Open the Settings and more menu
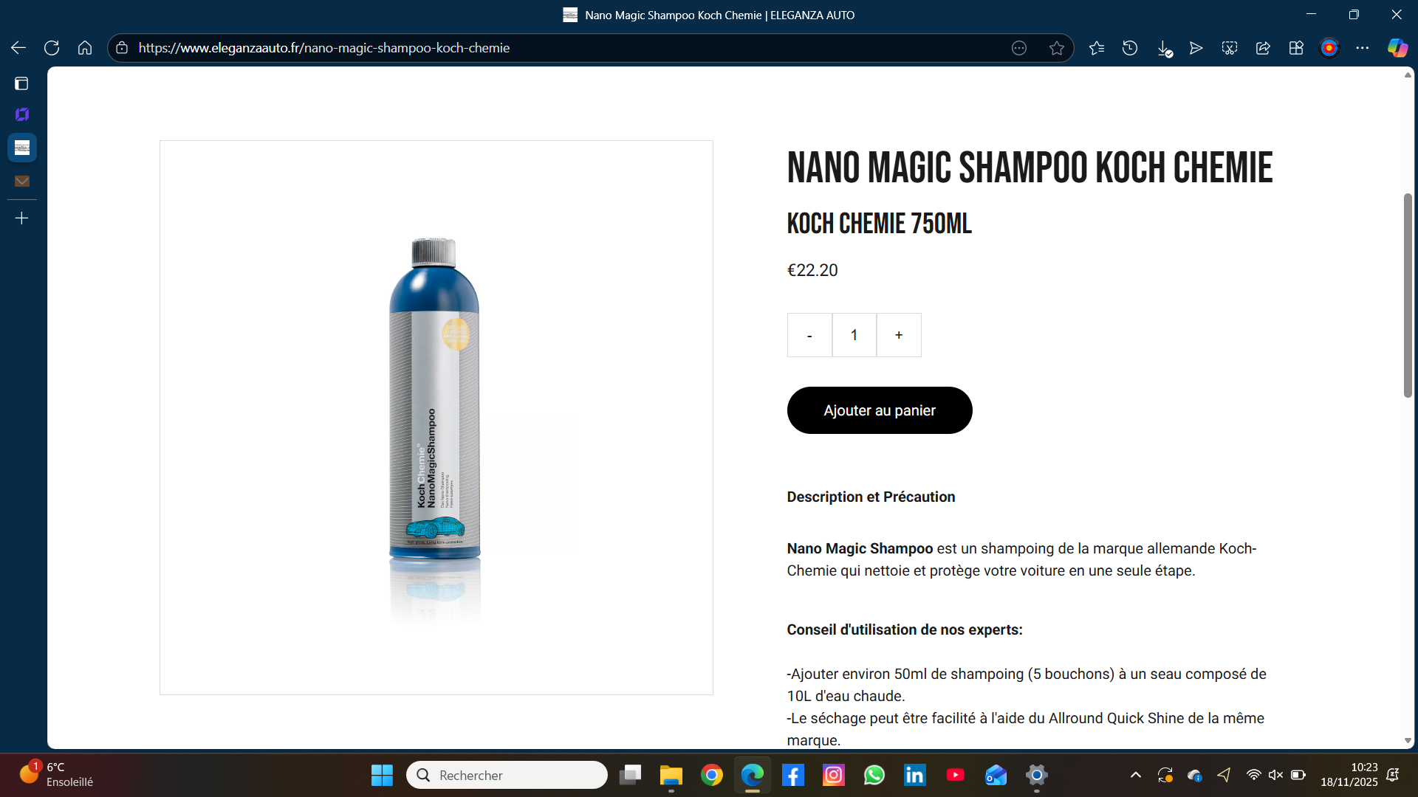This screenshot has height=797, width=1418. (x=1363, y=48)
